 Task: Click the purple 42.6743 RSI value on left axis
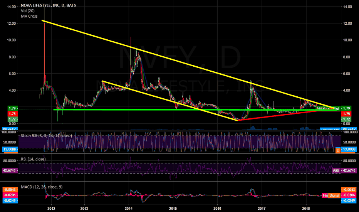point(10,170)
